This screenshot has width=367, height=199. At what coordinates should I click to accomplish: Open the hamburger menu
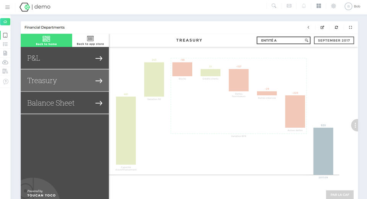coord(7,7)
